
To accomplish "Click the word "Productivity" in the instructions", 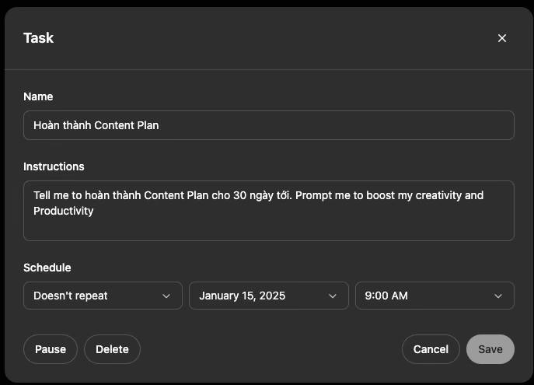I will [64, 211].
